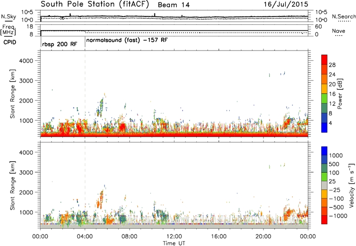356x246 pixels.
Task: Click the '28' Power colorbar tick label
Action: pos(332,65)
